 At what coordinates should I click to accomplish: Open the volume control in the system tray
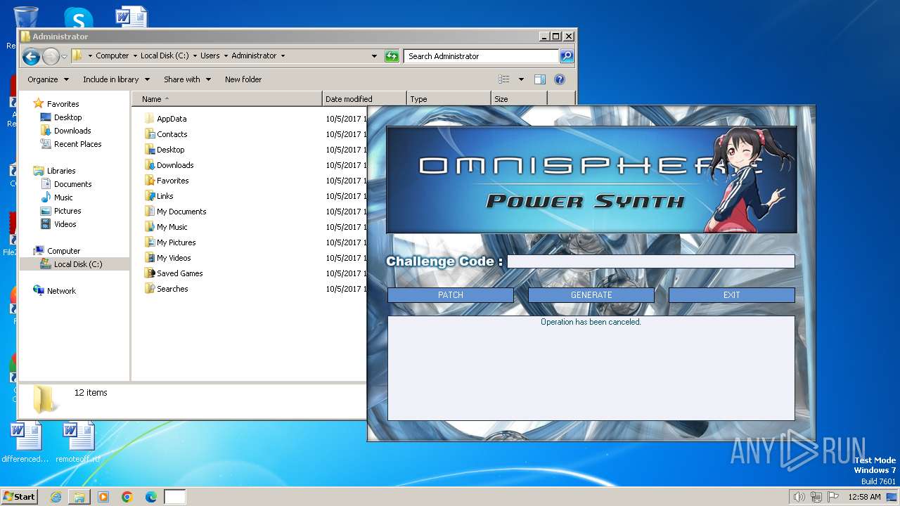(x=799, y=497)
